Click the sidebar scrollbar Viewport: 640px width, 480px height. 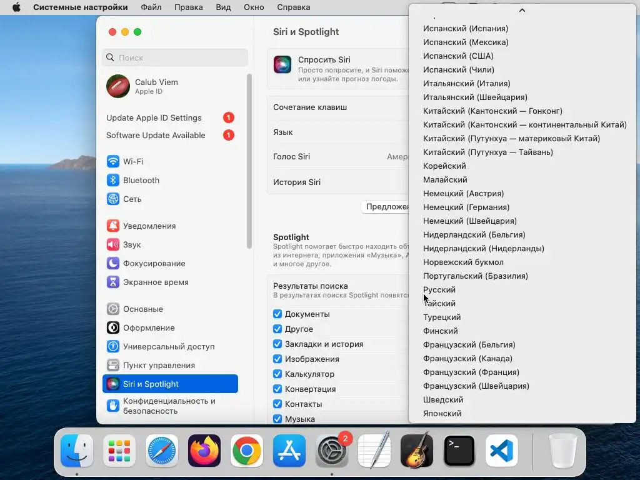(x=249, y=161)
